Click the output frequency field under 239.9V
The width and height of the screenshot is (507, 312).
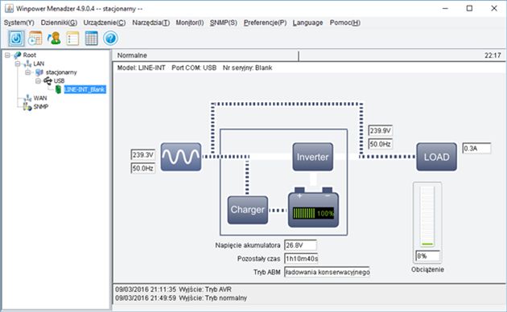[x=380, y=144]
